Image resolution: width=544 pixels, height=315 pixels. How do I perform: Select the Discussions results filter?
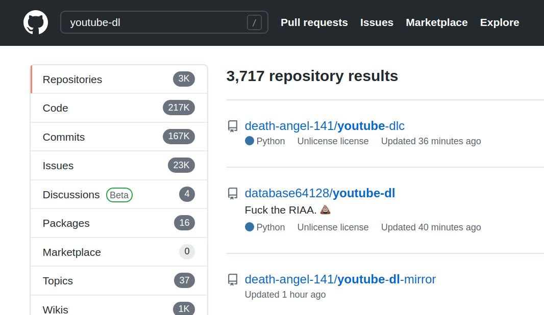(119, 194)
